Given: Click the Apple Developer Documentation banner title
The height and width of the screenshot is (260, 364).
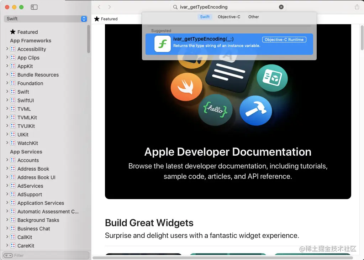Looking at the screenshot, I should (228, 152).
